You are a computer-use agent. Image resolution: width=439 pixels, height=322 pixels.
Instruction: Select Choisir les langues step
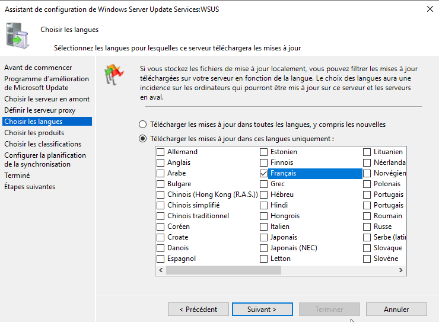tap(47, 122)
